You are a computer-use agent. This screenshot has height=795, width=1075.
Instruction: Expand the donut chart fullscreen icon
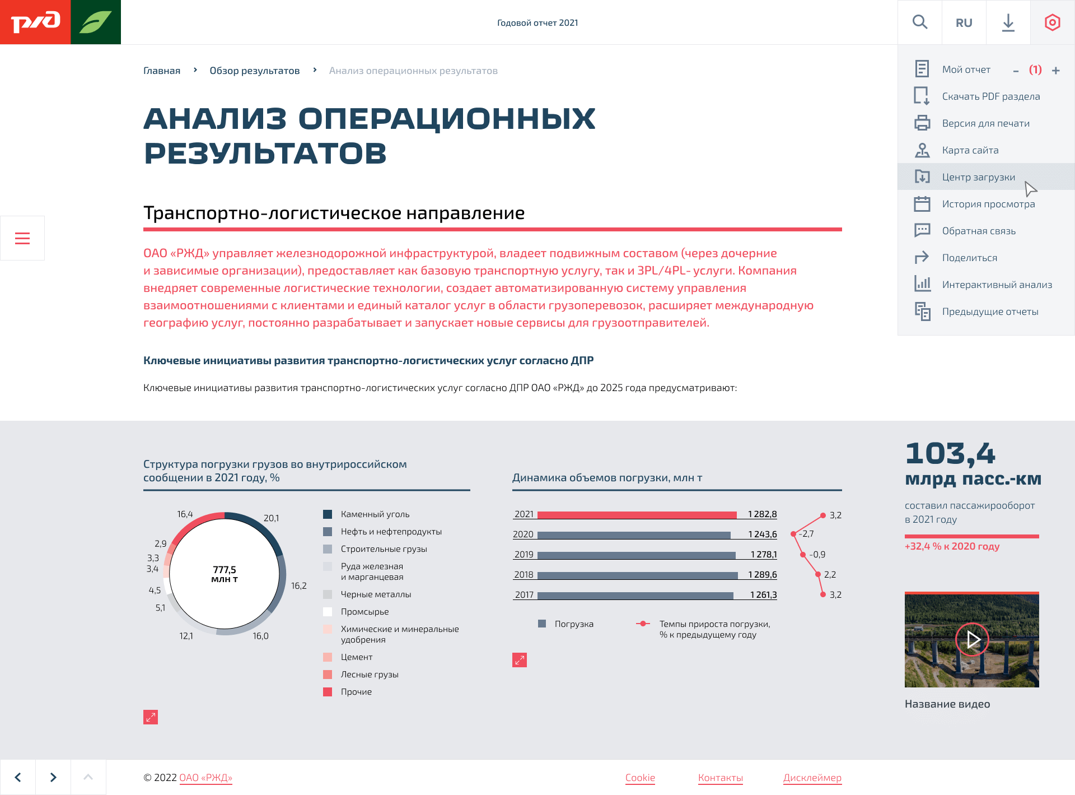point(151,717)
